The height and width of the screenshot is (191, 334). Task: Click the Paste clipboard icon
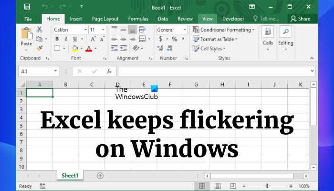coord(27,33)
